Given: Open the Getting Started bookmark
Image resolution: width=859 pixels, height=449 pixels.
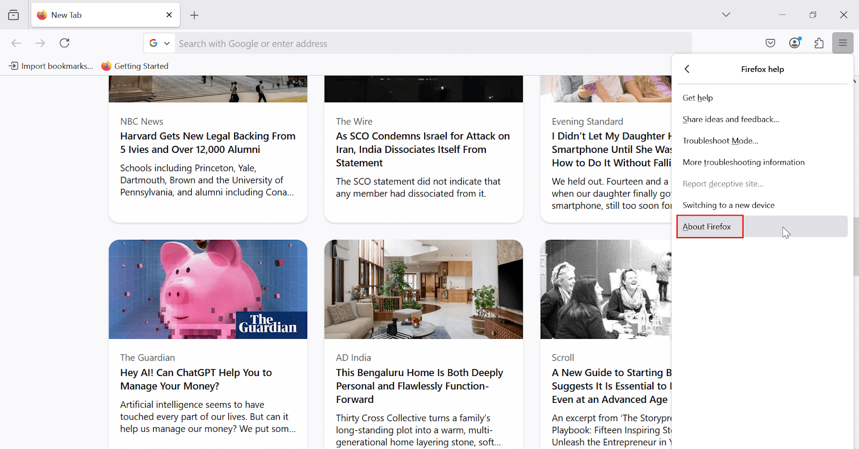Looking at the screenshot, I should (135, 66).
